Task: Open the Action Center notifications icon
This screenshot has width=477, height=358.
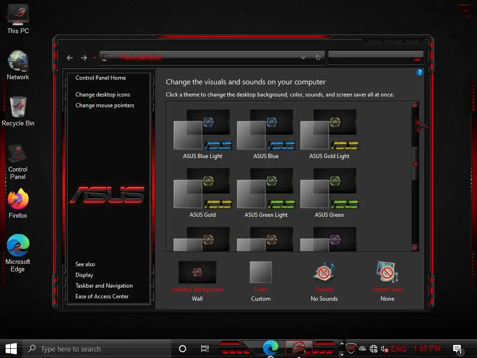Action: (458, 349)
